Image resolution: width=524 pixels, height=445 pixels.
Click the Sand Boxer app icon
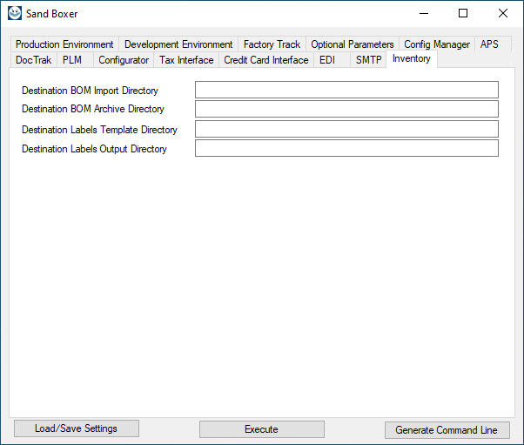15,13
